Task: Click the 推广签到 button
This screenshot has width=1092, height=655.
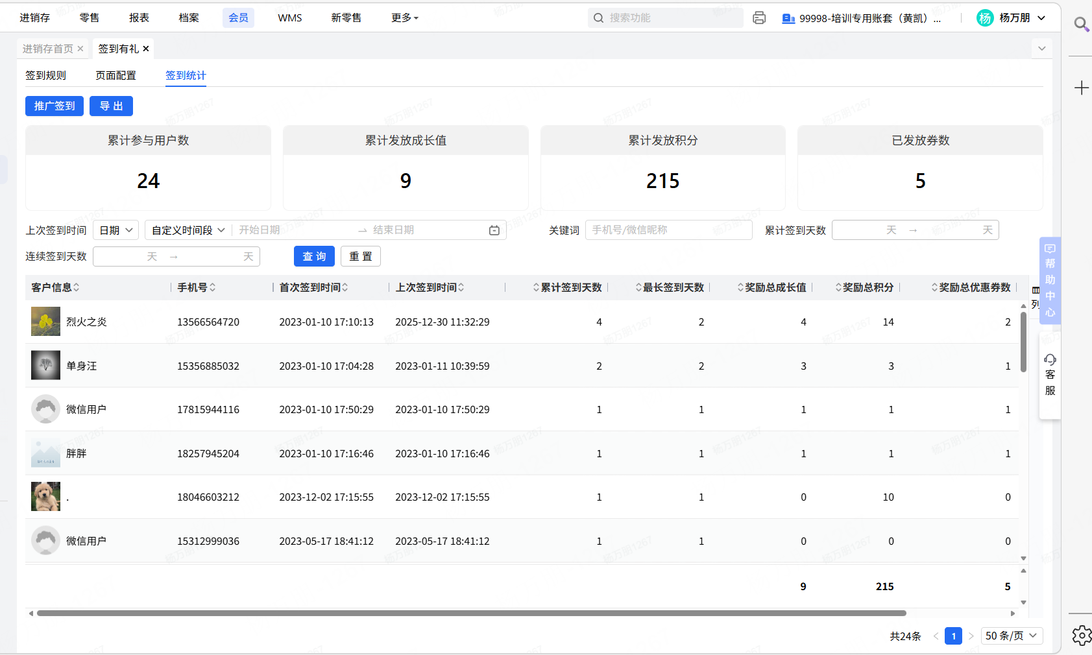Action: pyautogui.click(x=55, y=106)
